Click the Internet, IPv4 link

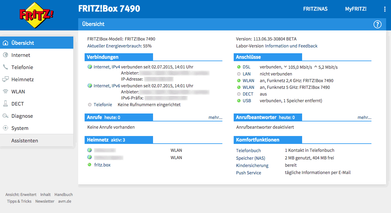click(106, 67)
